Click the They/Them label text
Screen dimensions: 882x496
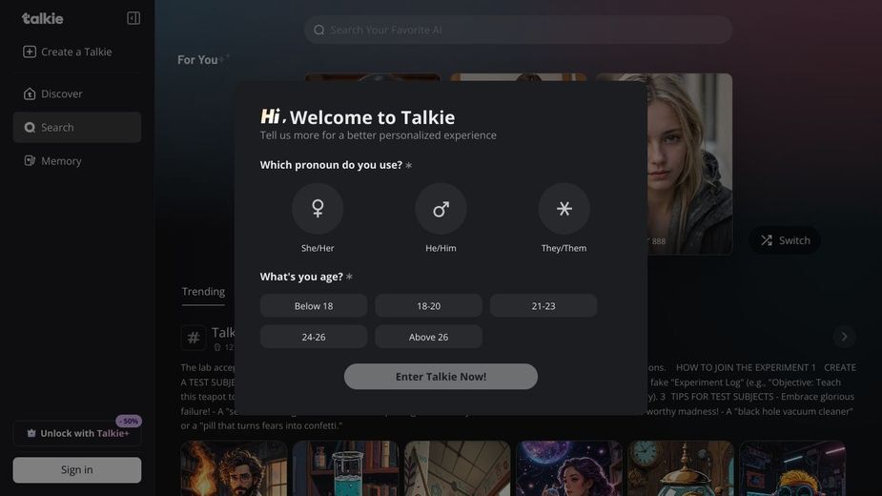(564, 248)
